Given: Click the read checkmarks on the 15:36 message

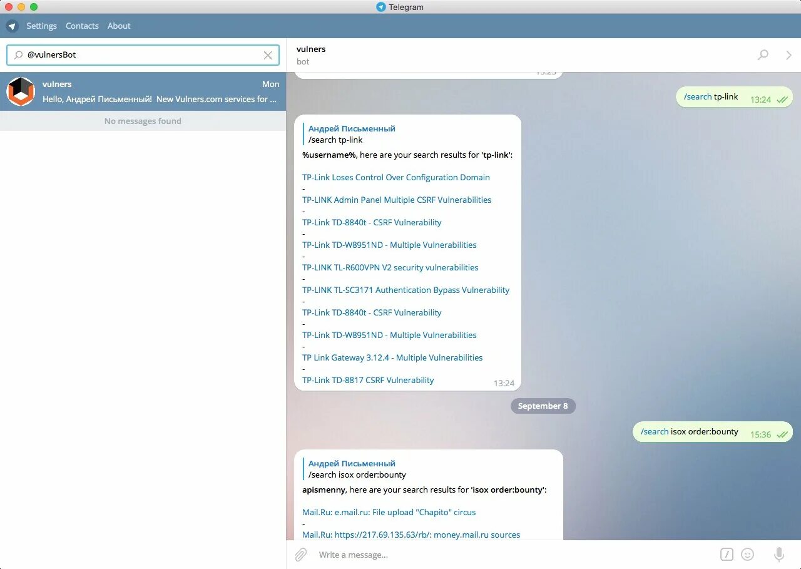Looking at the screenshot, I should [x=782, y=434].
